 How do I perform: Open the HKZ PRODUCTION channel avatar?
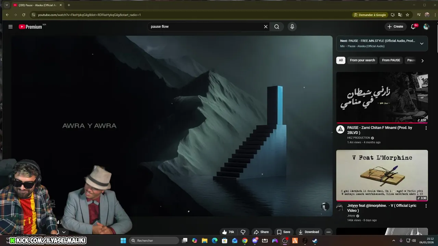click(x=340, y=129)
